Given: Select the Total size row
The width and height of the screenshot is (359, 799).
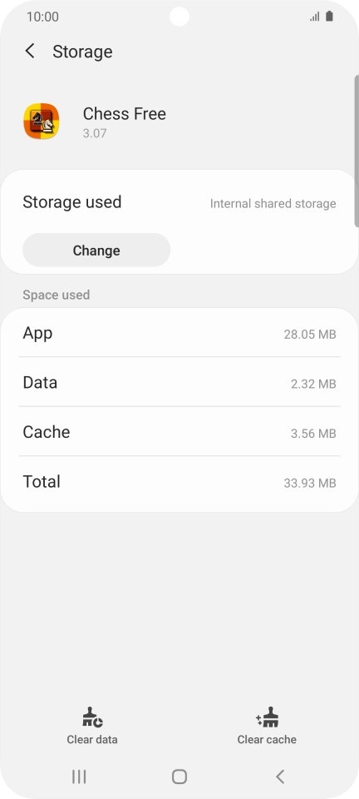Looking at the screenshot, I should click(x=179, y=482).
